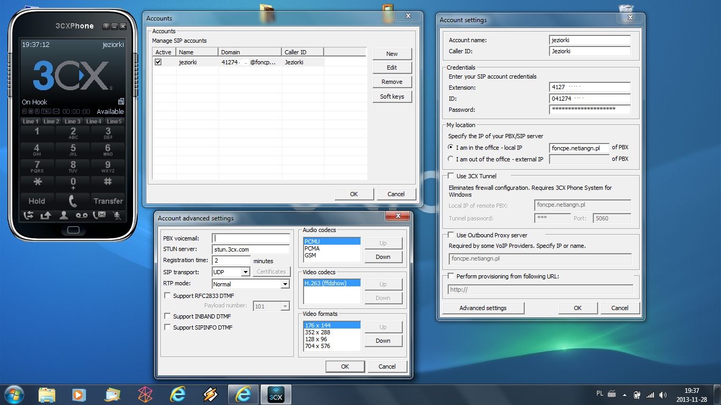Uncheck the Active box for jeziorki account
This screenshot has height=405, width=721.
pos(158,62)
